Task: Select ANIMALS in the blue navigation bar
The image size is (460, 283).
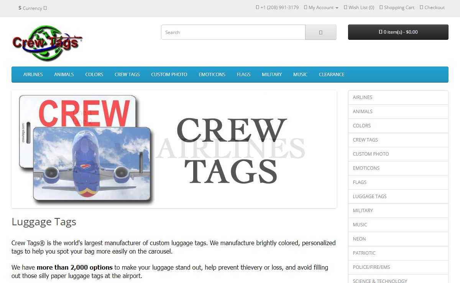Action: point(64,75)
